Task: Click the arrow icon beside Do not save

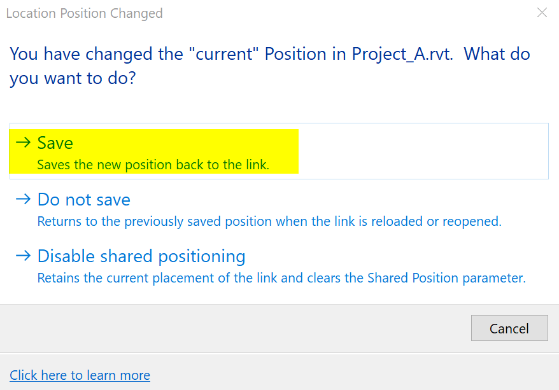Action: (x=23, y=199)
